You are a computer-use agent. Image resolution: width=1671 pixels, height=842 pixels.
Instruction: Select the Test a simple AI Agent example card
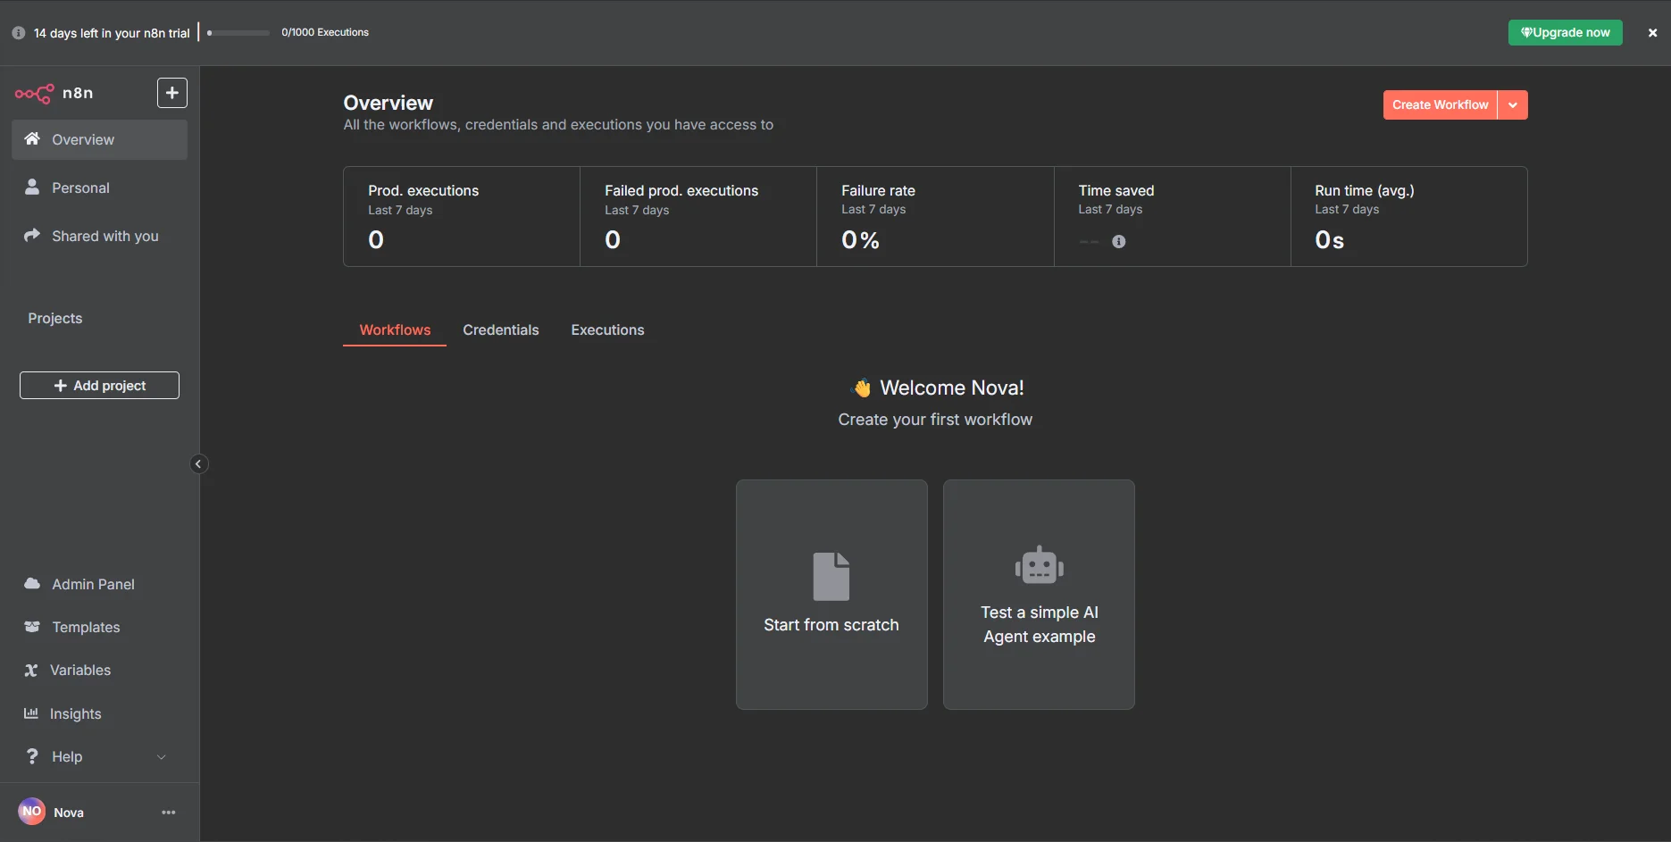point(1039,595)
